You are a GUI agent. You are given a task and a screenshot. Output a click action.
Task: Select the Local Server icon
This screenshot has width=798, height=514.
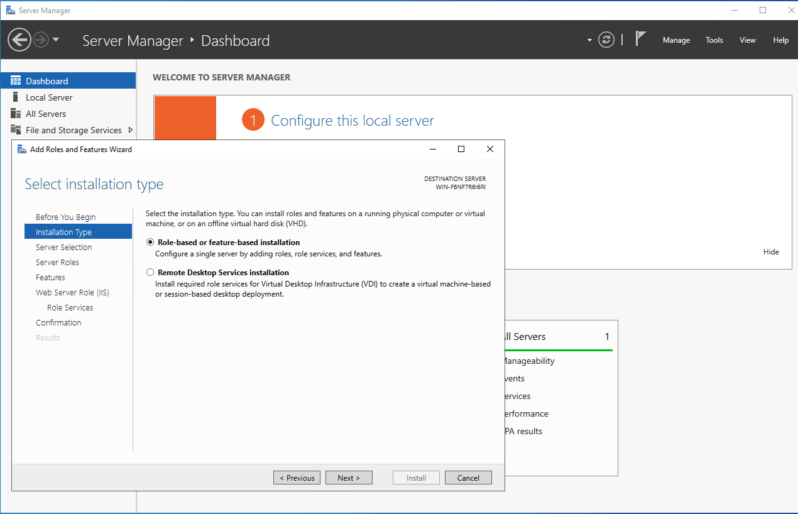16,97
